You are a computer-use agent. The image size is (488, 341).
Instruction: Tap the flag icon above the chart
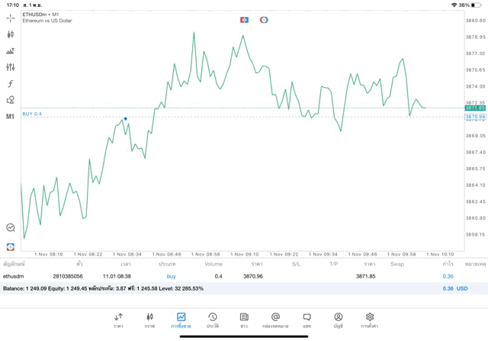(244, 19)
